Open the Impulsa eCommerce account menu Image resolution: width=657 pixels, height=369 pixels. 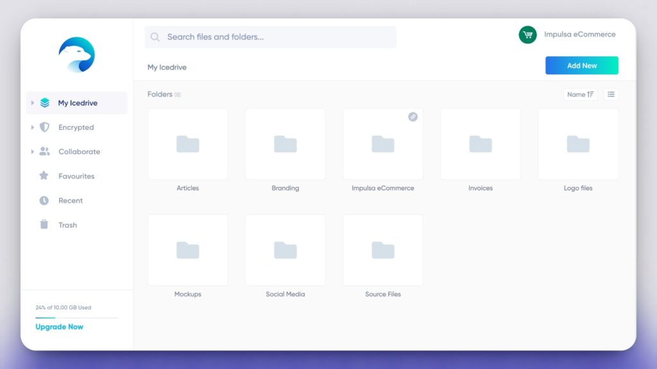click(578, 35)
